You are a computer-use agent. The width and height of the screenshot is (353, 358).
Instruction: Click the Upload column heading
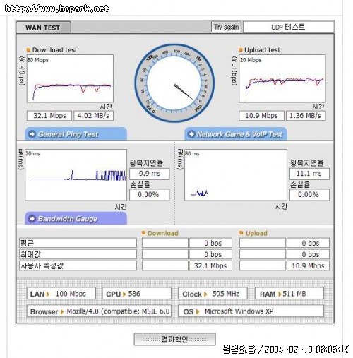[x=256, y=233]
